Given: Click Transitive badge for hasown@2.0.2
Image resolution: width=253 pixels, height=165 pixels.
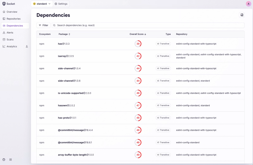Looking at the screenshot, I should 163,105.
